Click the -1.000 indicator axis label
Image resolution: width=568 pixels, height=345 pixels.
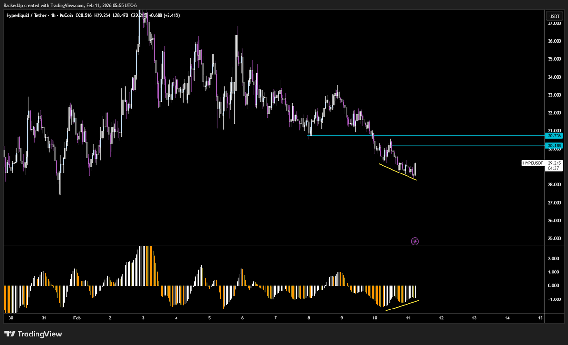click(553, 299)
